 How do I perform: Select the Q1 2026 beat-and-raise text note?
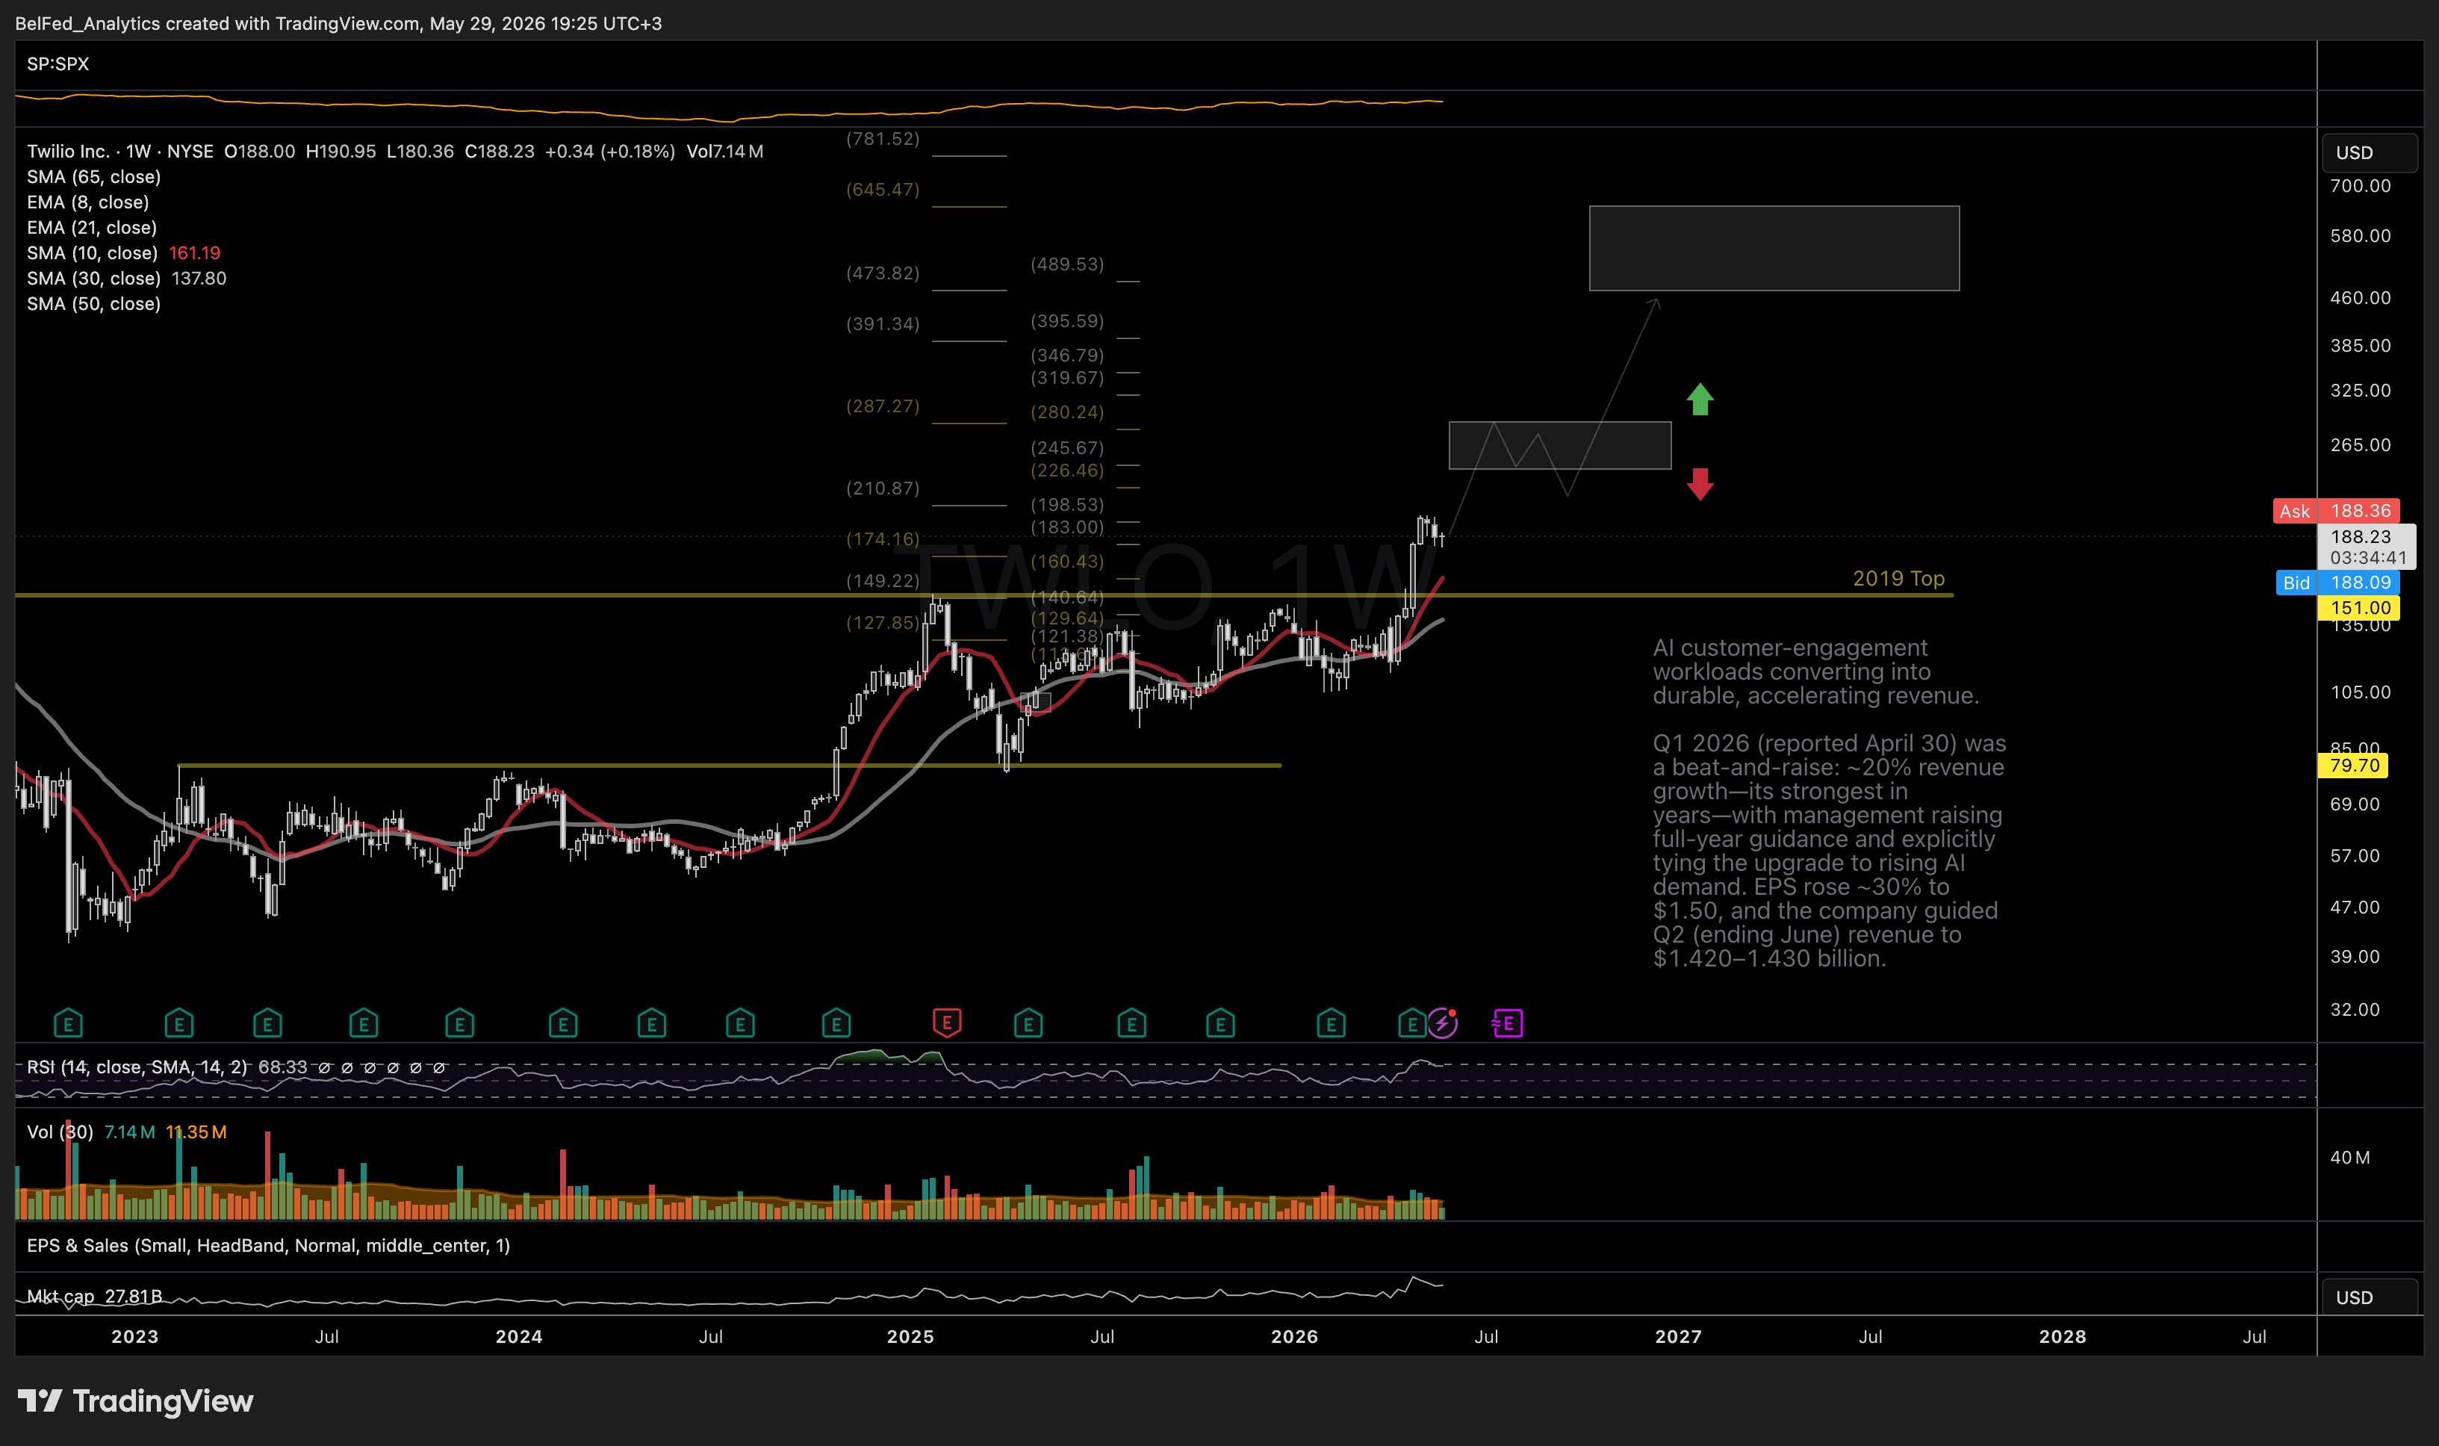click(x=1830, y=851)
